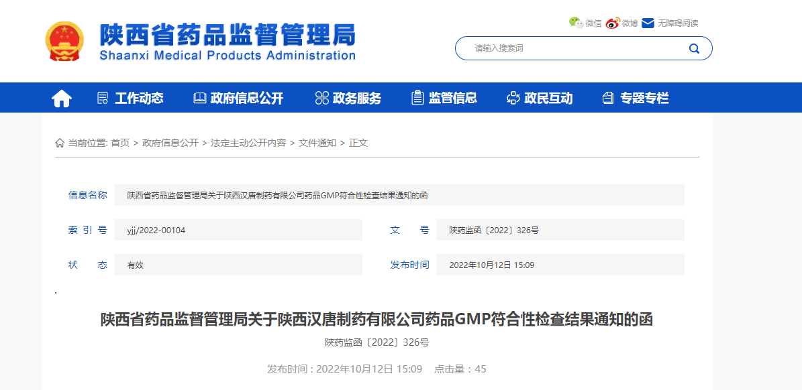Image resolution: width=802 pixels, height=390 pixels.
Task: Open 无障碍阅读 accessibility mode
Action: click(x=678, y=23)
